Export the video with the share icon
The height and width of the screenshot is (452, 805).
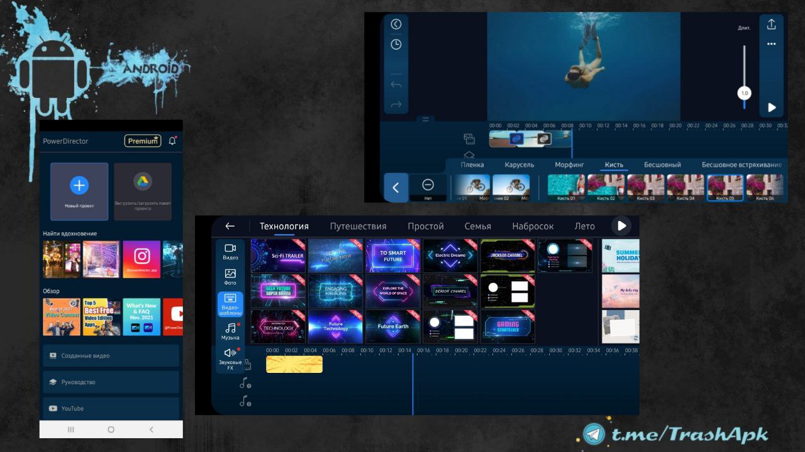772,24
